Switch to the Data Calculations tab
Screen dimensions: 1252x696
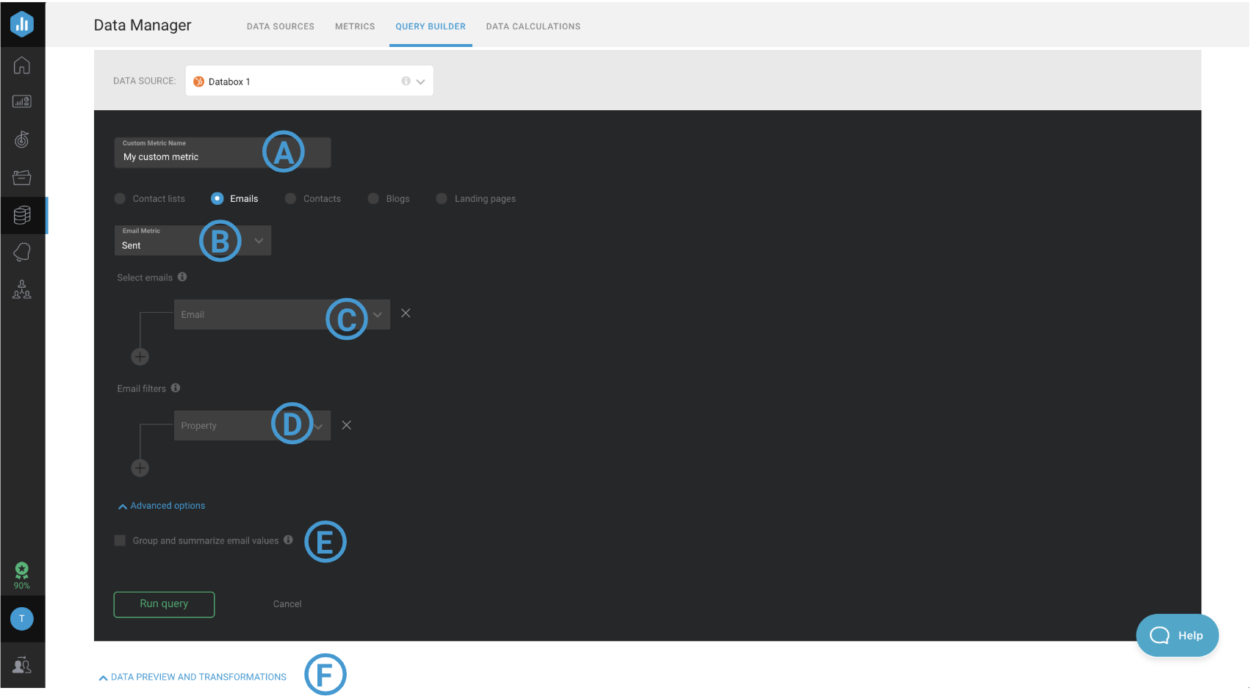pyautogui.click(x=533, y=26)
